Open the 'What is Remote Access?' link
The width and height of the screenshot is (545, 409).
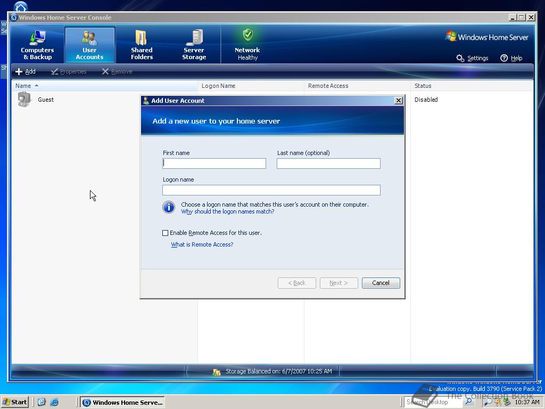[202, 244]
